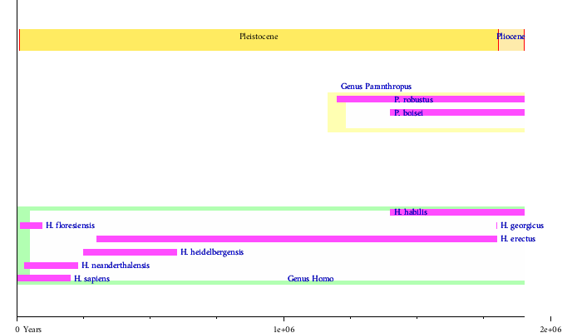Click the magenta H. floresiensis bar
Image resolution: width=582 pixels, height=333 pixels.
coord(32,226)
